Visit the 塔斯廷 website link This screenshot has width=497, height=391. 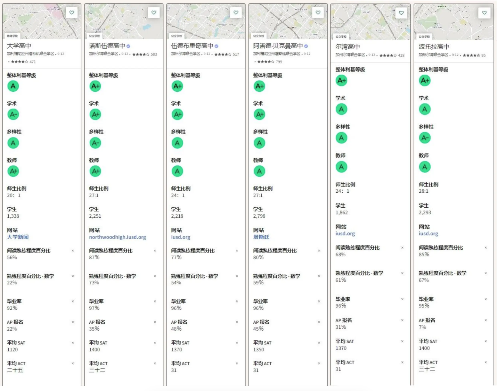[261, 237]
